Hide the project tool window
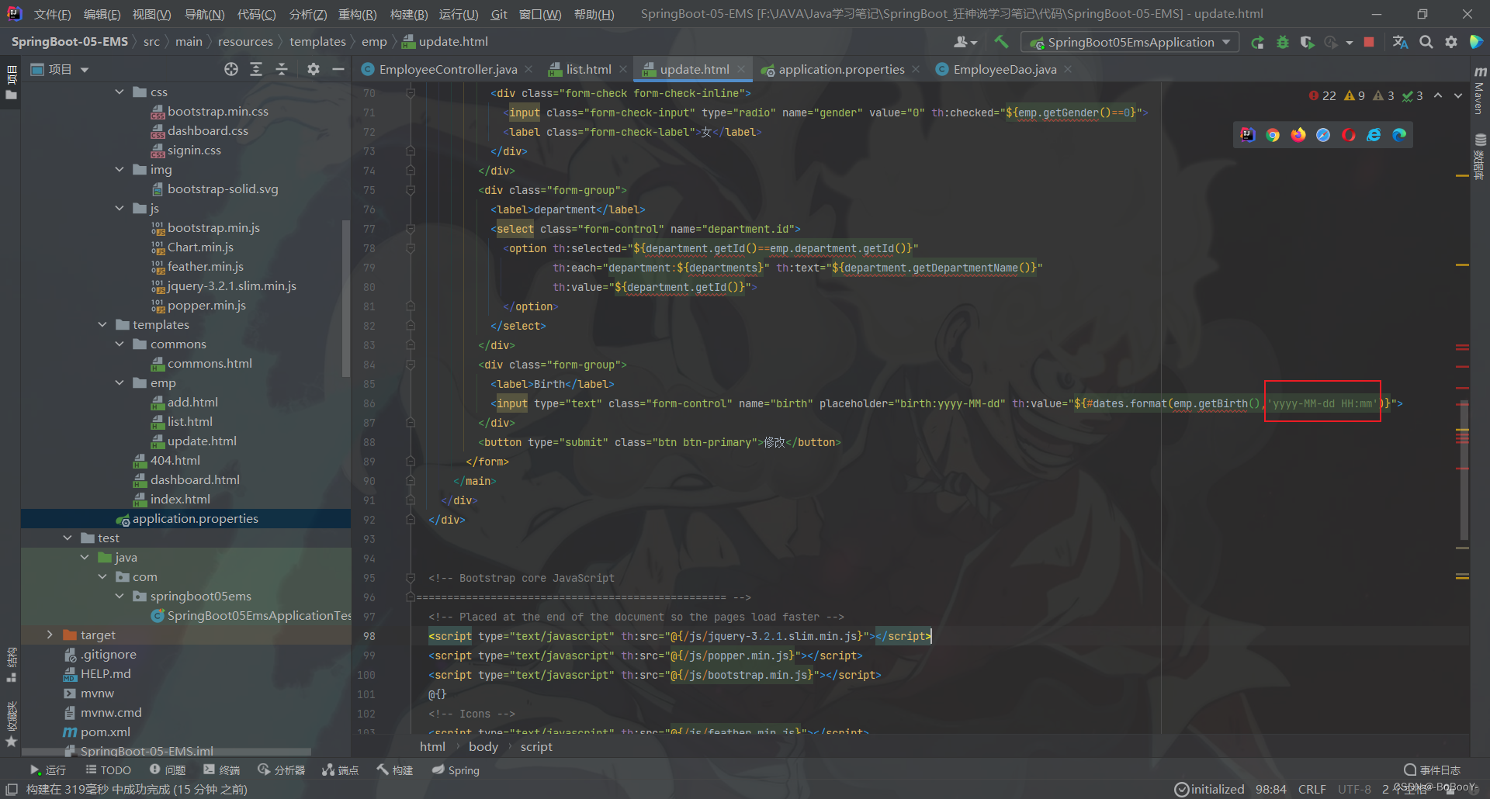1490x799 pixels. 338,70
